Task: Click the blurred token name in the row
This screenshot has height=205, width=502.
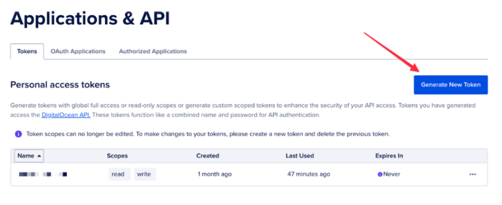Action: point(43,174)
